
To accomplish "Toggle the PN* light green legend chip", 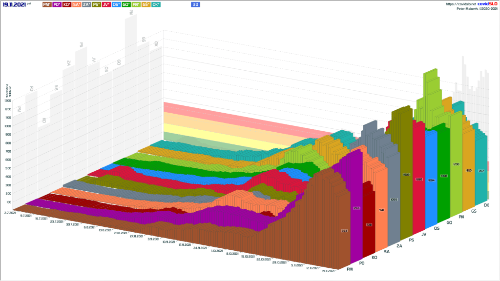I will pyautogui.click(x=136, y=4).
